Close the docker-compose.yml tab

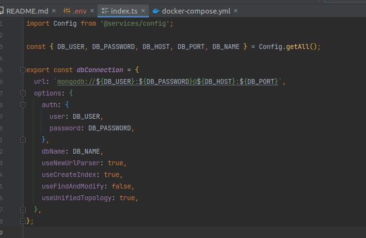point(236,11)
